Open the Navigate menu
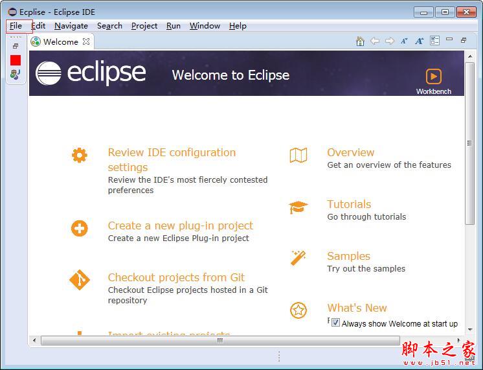The image size is (483, 370). (71, 26)
